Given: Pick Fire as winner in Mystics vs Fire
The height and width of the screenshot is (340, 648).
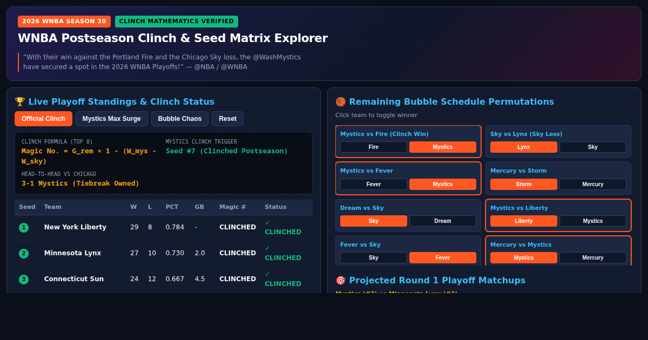Looking at the screenshot, I should click(374, 147).
